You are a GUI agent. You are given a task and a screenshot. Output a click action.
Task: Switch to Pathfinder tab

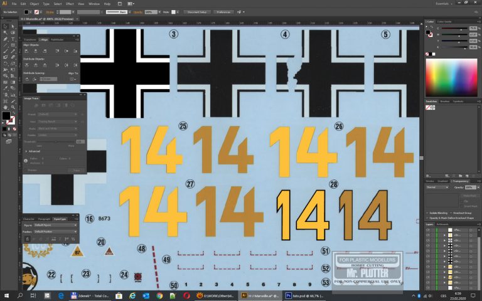coord(57,40)
